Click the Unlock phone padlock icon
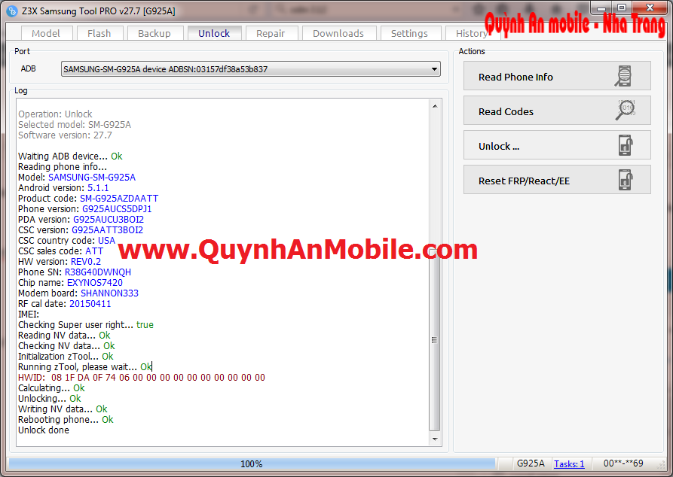 click(x=626, y=145)
